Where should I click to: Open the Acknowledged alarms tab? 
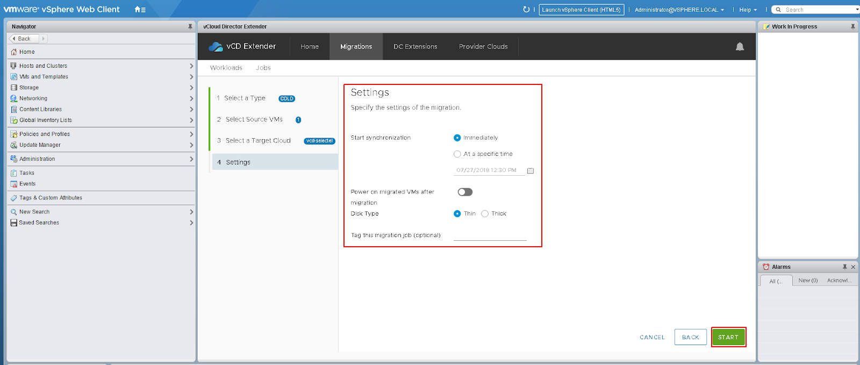pos(839,281)
